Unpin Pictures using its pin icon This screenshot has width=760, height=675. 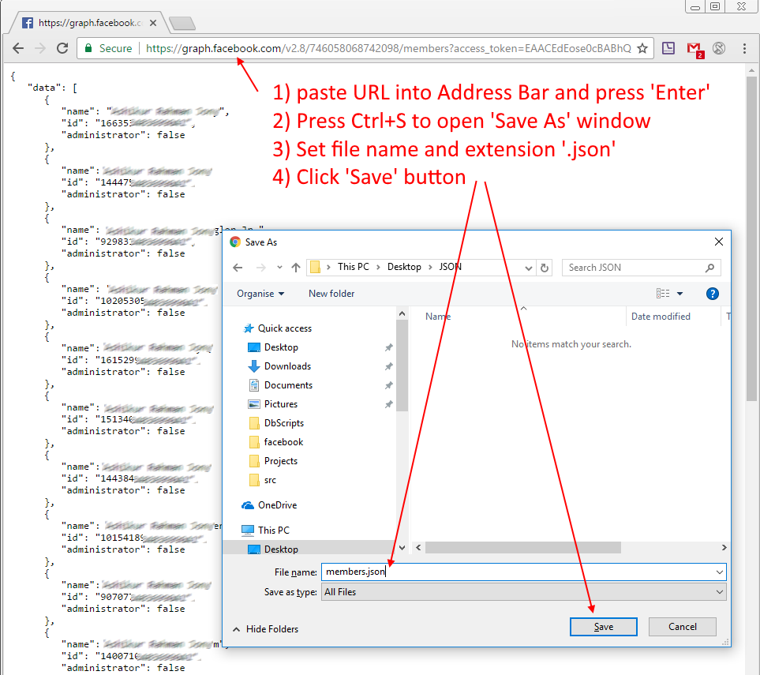388,404
